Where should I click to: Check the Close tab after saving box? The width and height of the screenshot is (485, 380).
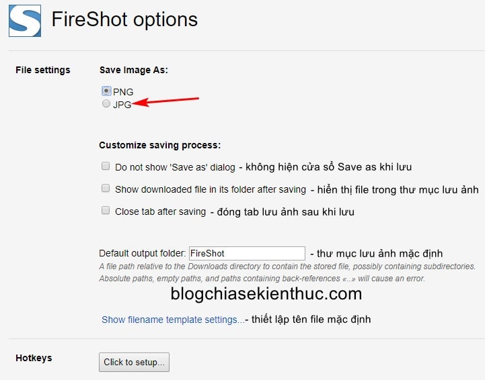coord(106,210)
